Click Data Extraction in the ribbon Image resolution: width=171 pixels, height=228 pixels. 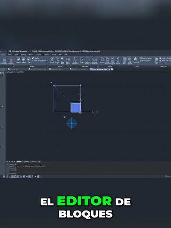tap(146, 58)
